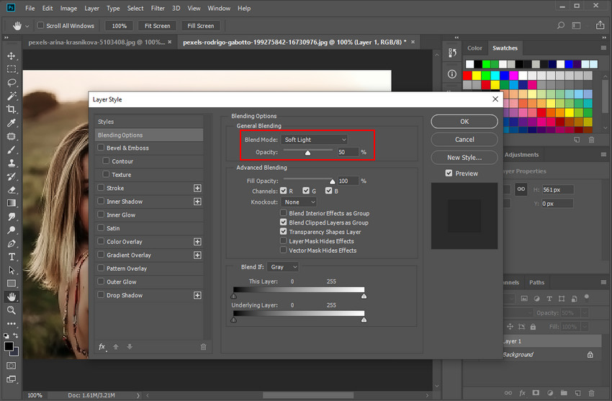The image size is (612, 401).
Task: Click the New Style... button
Action: (464, 158)
